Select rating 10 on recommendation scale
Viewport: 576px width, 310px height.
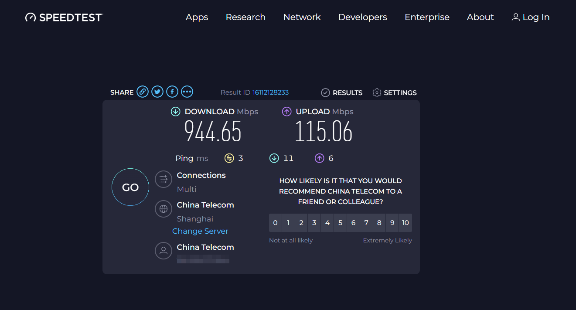click(406, 223)
